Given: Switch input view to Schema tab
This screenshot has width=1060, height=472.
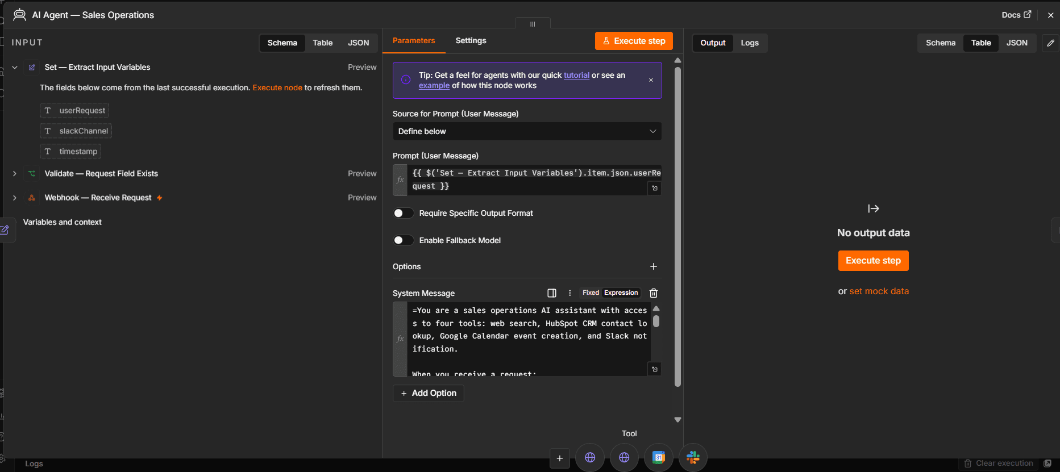Looking at the screenshot, I should pyautogui.click(x=282, y=43).
